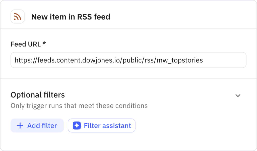Open the Filter assistant
Viewport: 257px width, 151px height.
101,125
